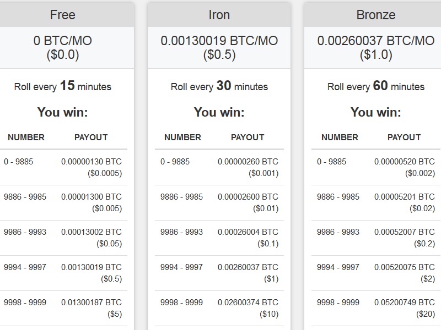Image resolution: width=441 pixels, height=330 pixels.
Task: Click Bronze row 9986 - 9993
Action: 376,238
